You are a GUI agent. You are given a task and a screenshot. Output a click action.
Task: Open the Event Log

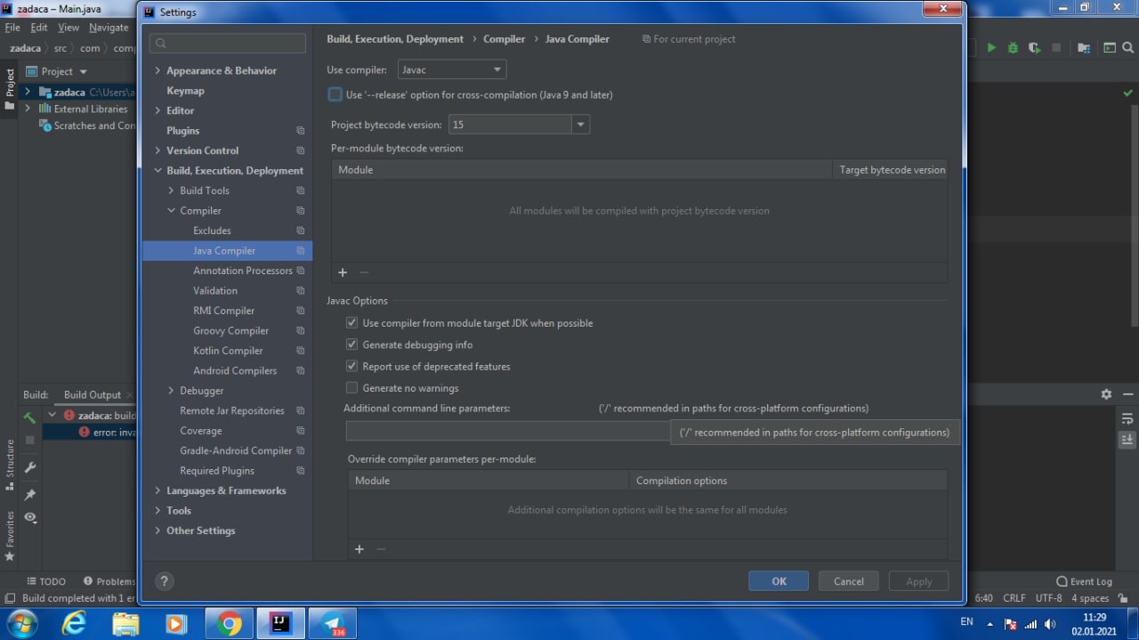click(1084, 581)
